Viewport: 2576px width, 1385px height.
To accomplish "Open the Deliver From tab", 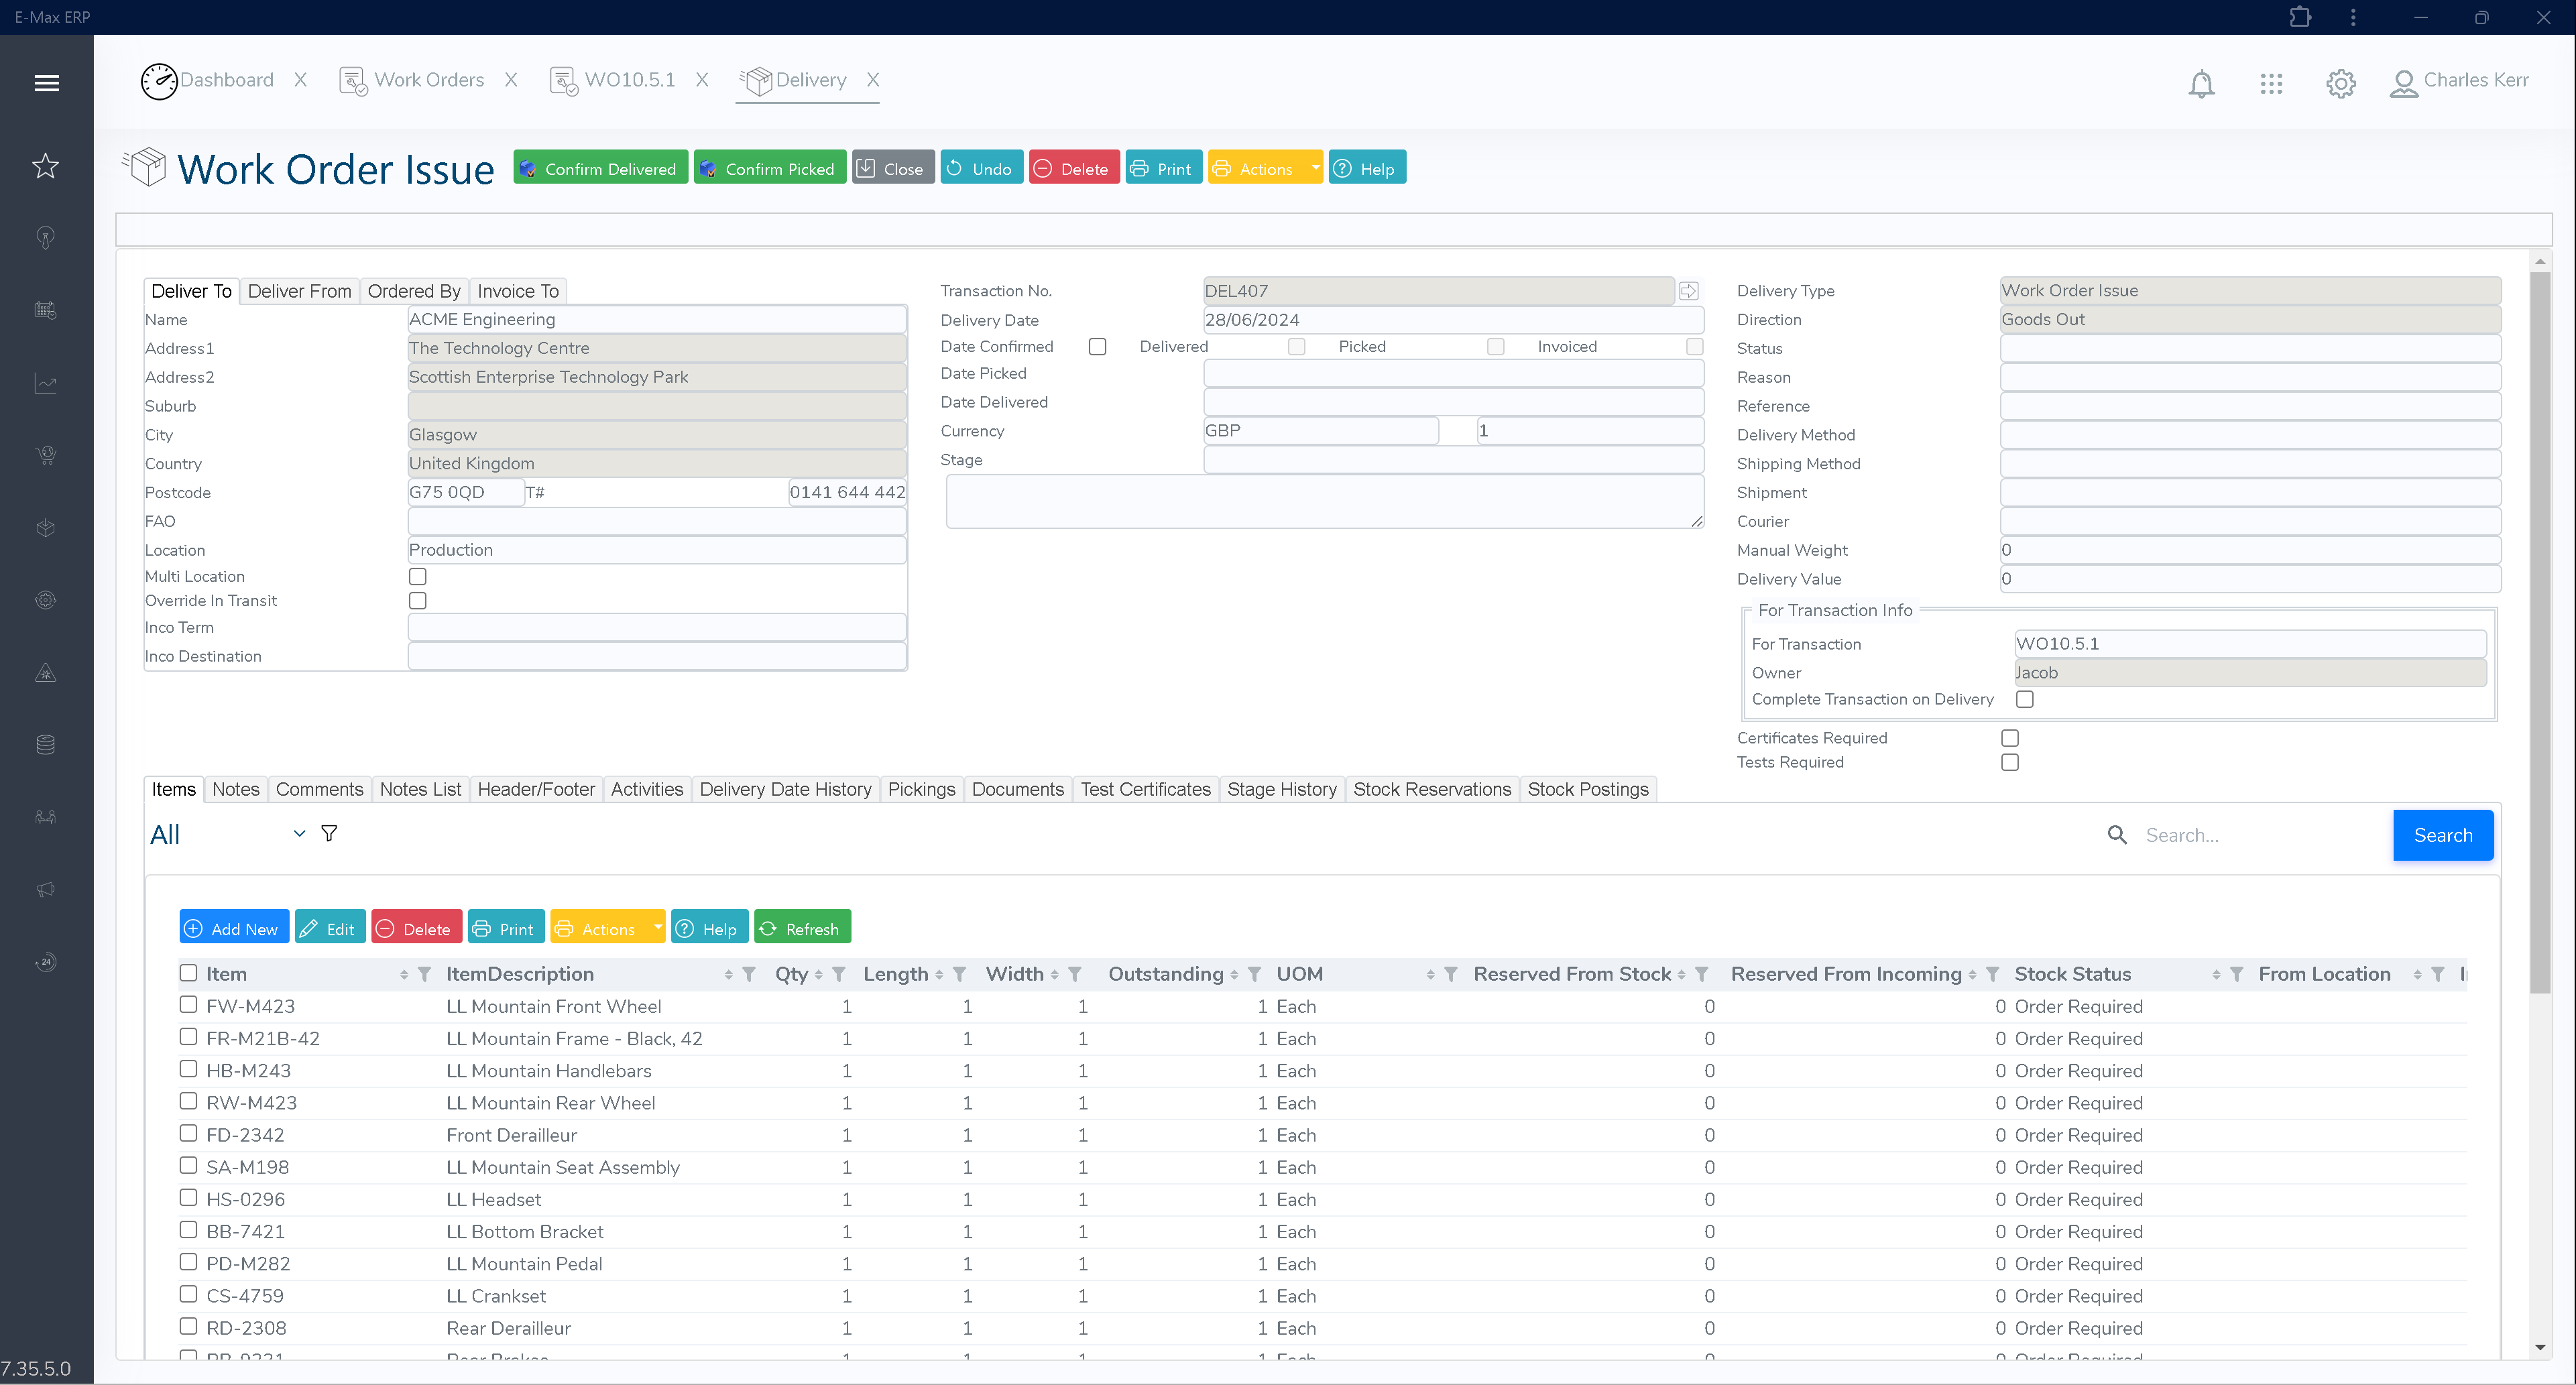I will (x=299, y=291).
